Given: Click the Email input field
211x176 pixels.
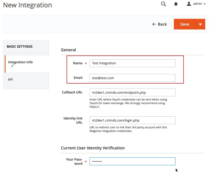Looking at the screenshot, I should pyautogui.click(x=132, y=78).
